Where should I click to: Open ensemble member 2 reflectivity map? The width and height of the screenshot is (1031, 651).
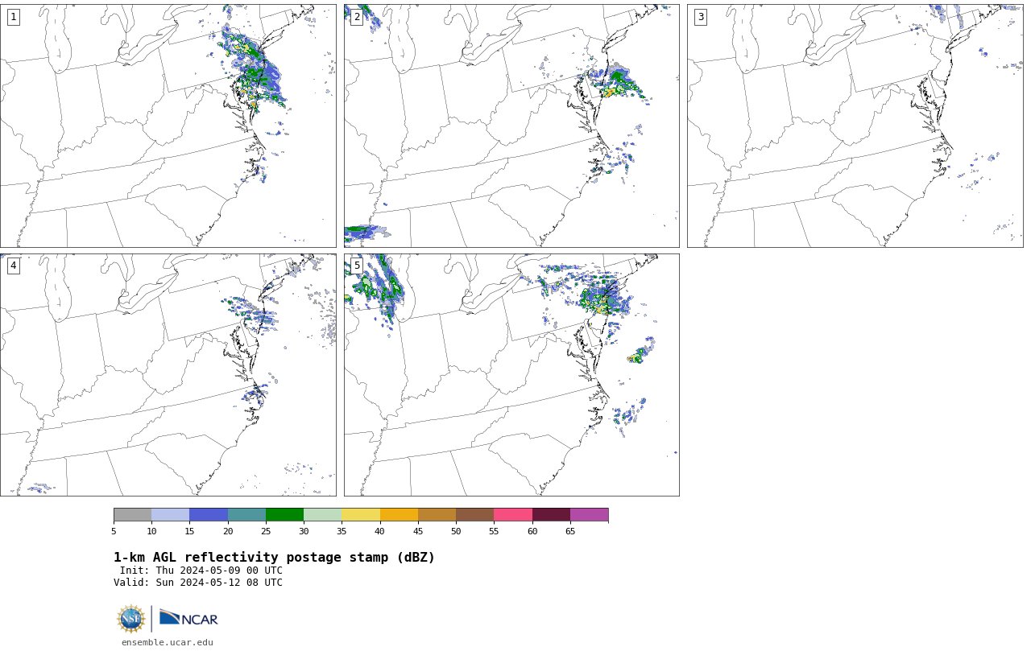[511, 126]
